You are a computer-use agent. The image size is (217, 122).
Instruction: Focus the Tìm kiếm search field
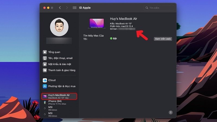159,8
